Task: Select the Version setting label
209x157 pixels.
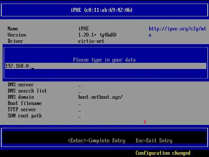Action: [17, 35]
